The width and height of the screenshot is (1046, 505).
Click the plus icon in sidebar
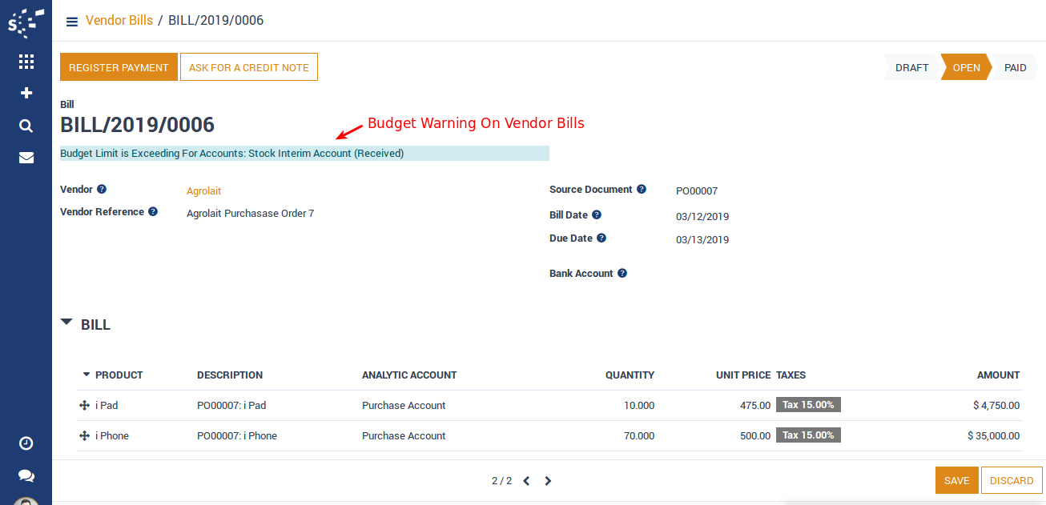26,93
